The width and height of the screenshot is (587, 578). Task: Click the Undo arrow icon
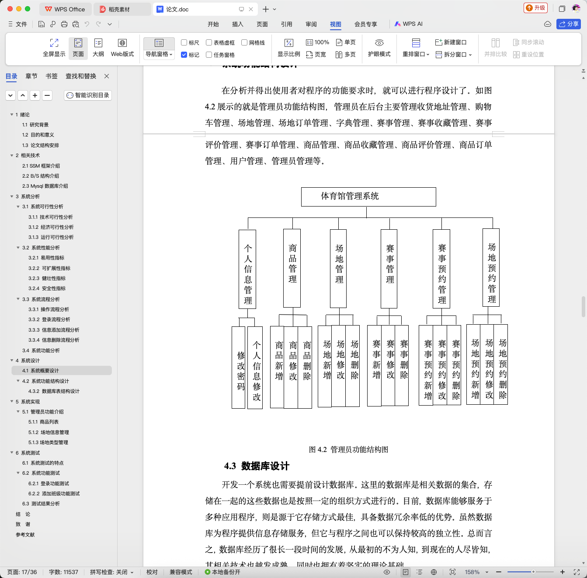click(87, 24)
